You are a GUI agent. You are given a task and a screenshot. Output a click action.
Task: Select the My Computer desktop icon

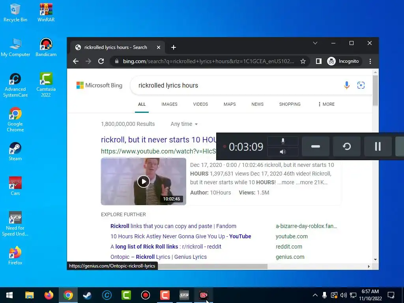[x=15, y=47]
